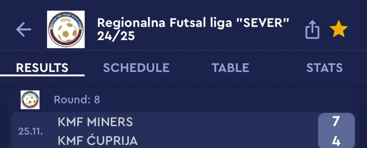Click the Regionalna Futsal liga "SEVER" title

coord(193,23)
